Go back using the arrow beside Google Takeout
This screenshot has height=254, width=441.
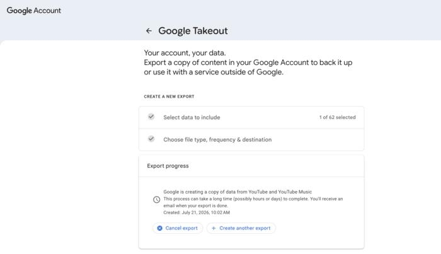point(149,31)
